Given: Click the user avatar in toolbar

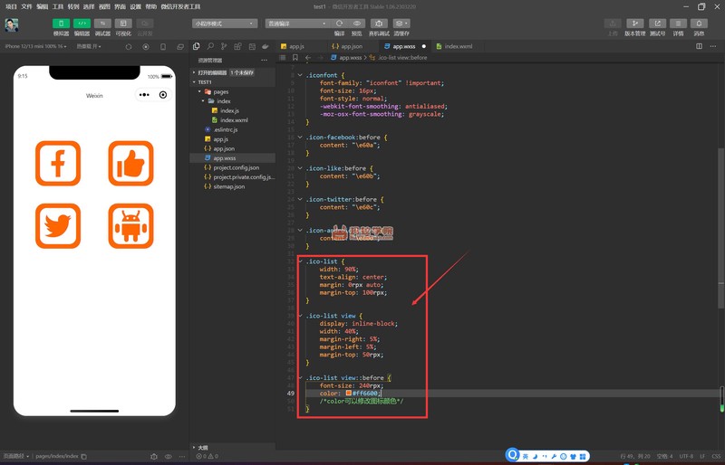Looking at the screenshot, I should (12, 25).
